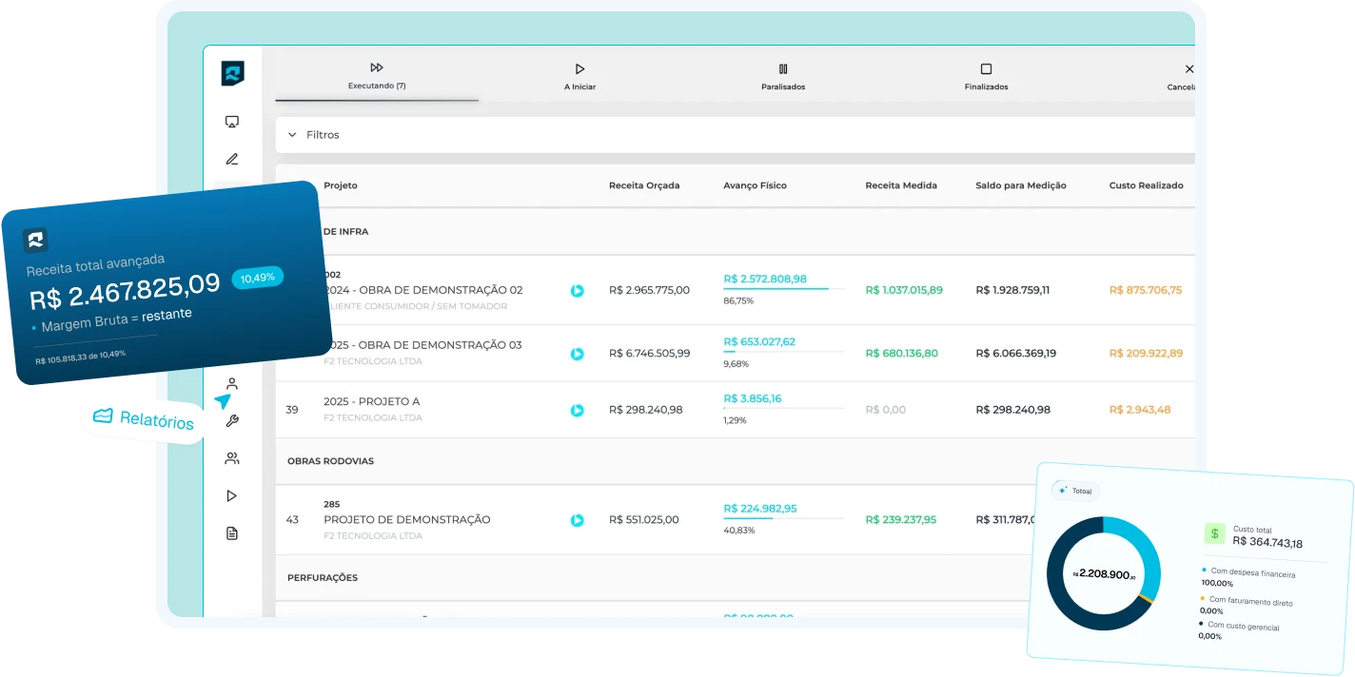This screenshot has height=677, width=1355.
Task: Collapse the PERFURAÇÕES group
Action: [322, 578]
